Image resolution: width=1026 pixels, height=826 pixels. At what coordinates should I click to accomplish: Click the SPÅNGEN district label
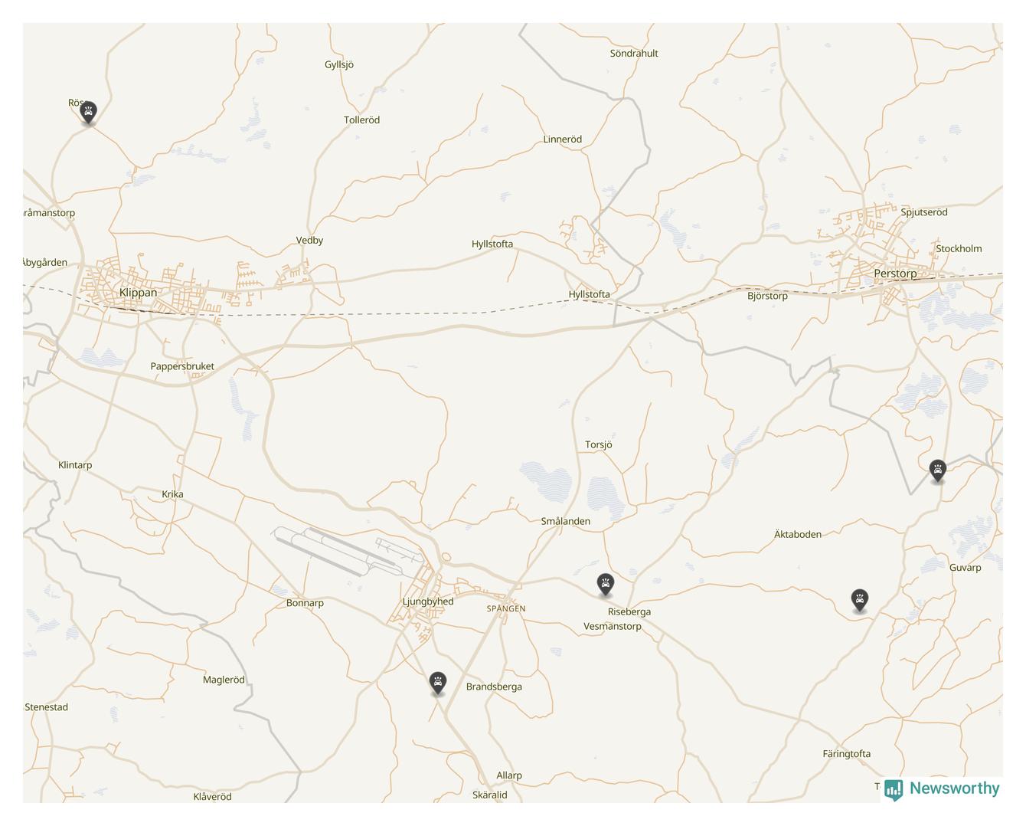pos(506,609)
